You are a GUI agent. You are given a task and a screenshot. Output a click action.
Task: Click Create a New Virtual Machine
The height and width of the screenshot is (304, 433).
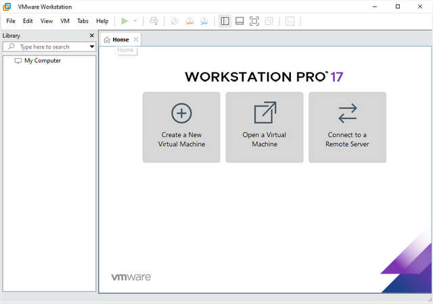click(181, 127)
